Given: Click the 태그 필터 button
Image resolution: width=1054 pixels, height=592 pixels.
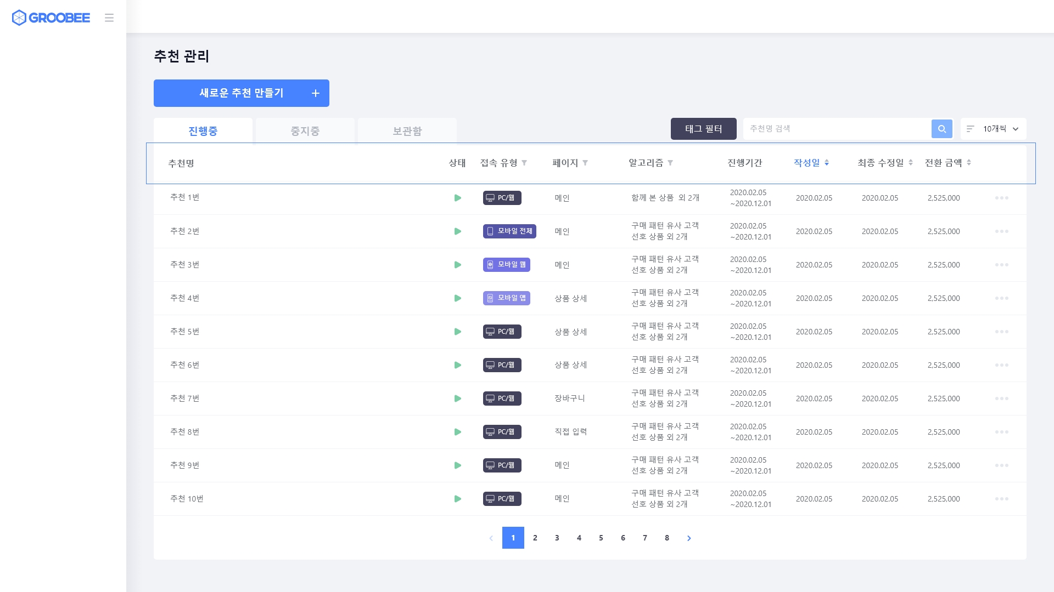Looking at the screenshot, I should [x=703, y=129].
